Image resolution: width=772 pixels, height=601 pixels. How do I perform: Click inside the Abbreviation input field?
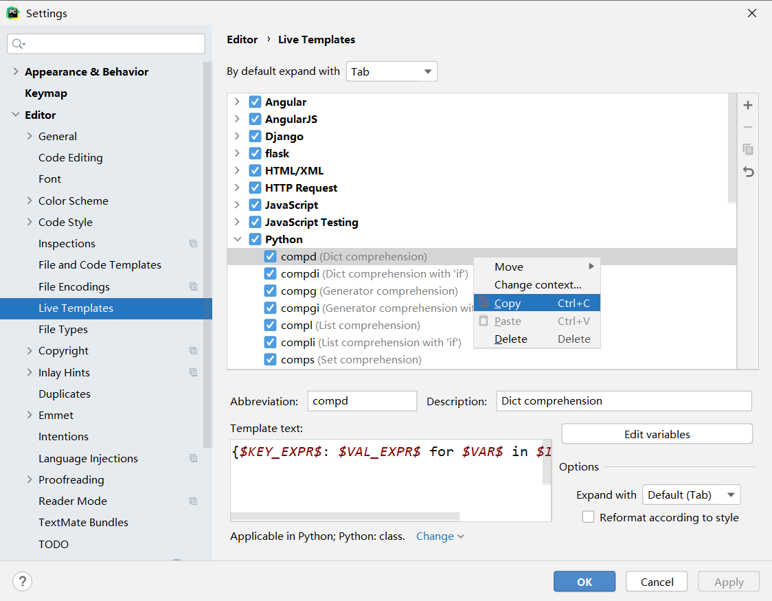tap(362, 400)
